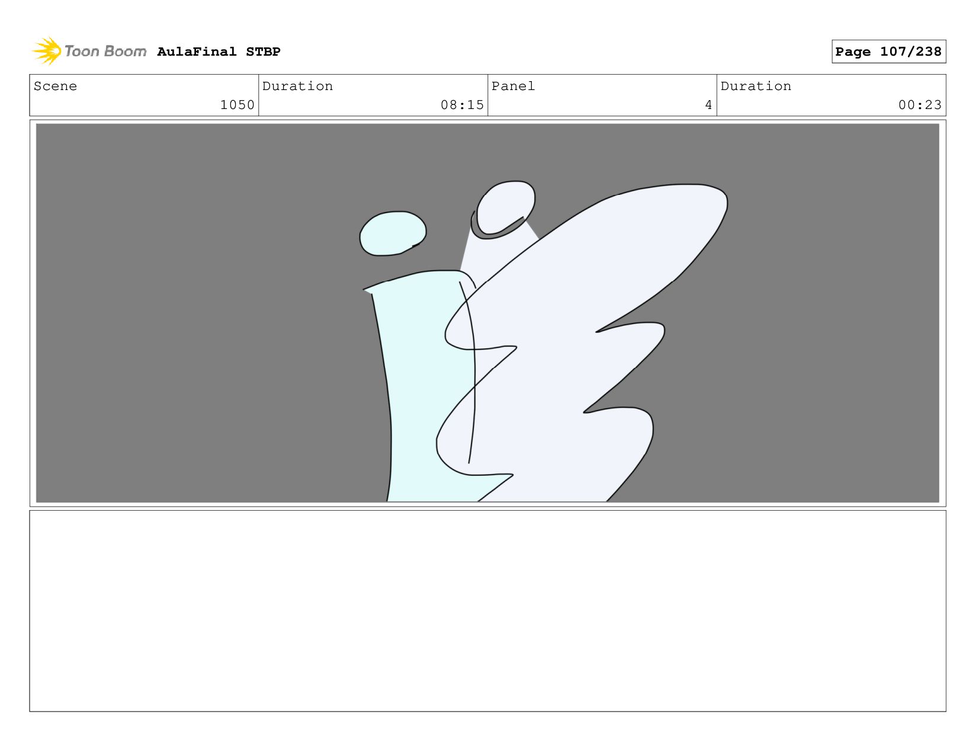Click the Panel label
The image size is (976, 756).
pyautogui.click(x=513, y=86)
